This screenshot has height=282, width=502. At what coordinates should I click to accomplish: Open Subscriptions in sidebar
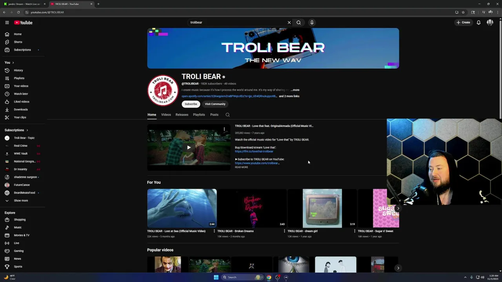coord(22,50)
